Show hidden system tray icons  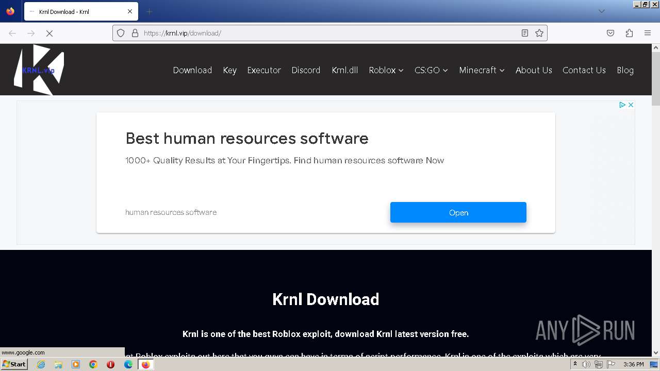click(575, 364)
